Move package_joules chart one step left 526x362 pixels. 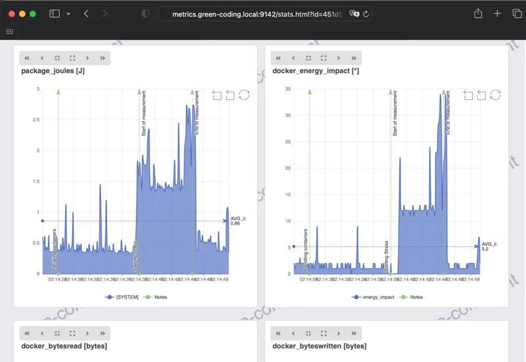coord(42,58)
